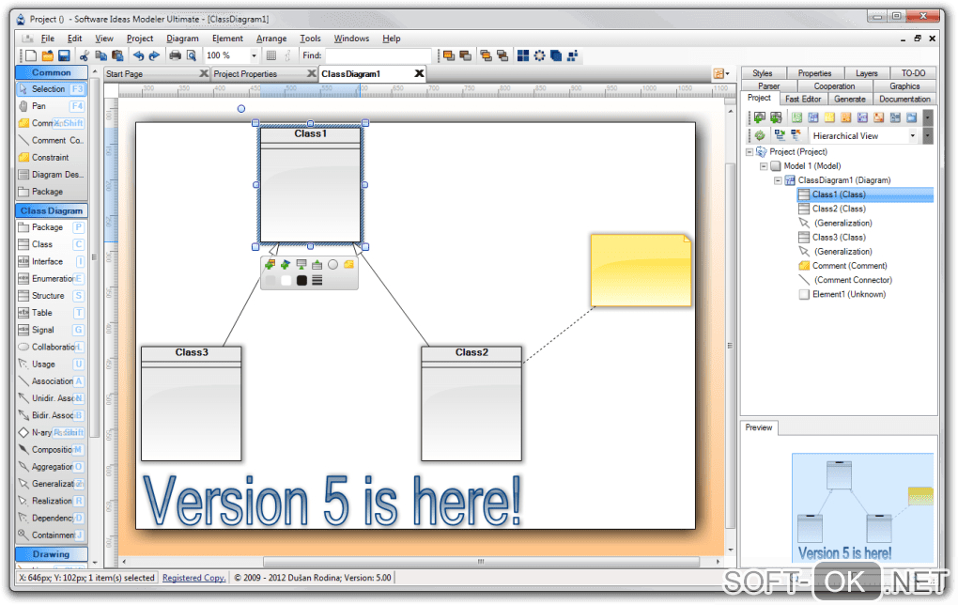Click inside the Find input field

[x=379, y=55]
